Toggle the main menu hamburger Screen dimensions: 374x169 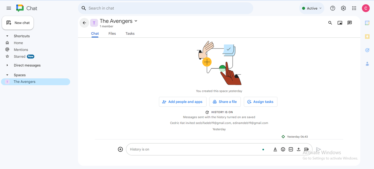(9, 8)
